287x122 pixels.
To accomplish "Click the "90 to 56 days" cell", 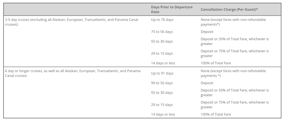I will [162, 83].
